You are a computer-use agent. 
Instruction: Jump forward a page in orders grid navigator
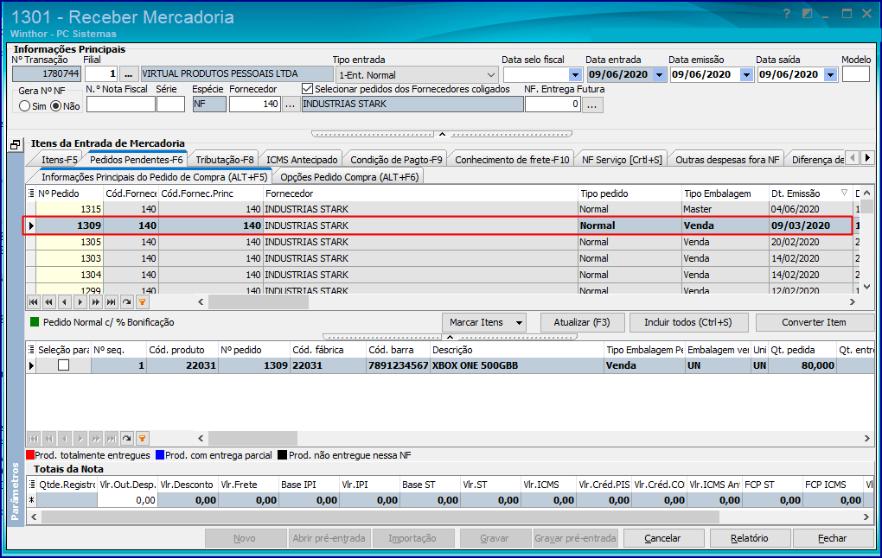(x=96, y=302)
